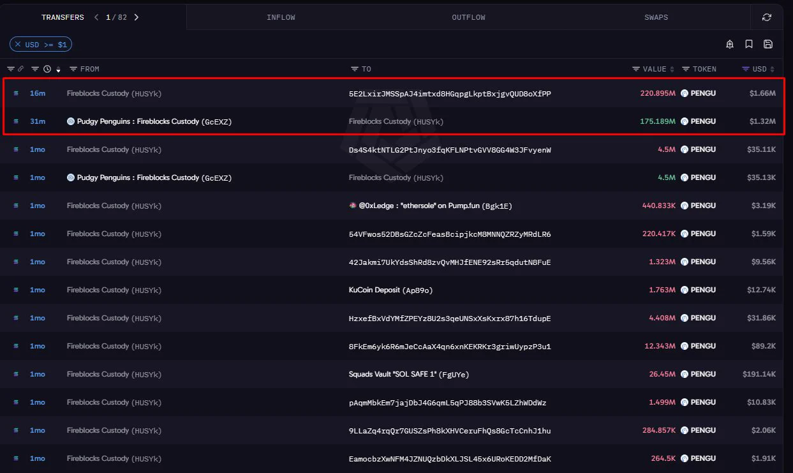Open the KuCoin Deposit (Ap89o) entity
This screenshot has width=793, height=473.
[x=391, y=290]
